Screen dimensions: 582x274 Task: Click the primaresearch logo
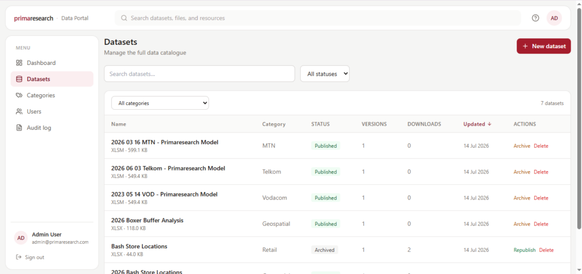pos(34,18)
